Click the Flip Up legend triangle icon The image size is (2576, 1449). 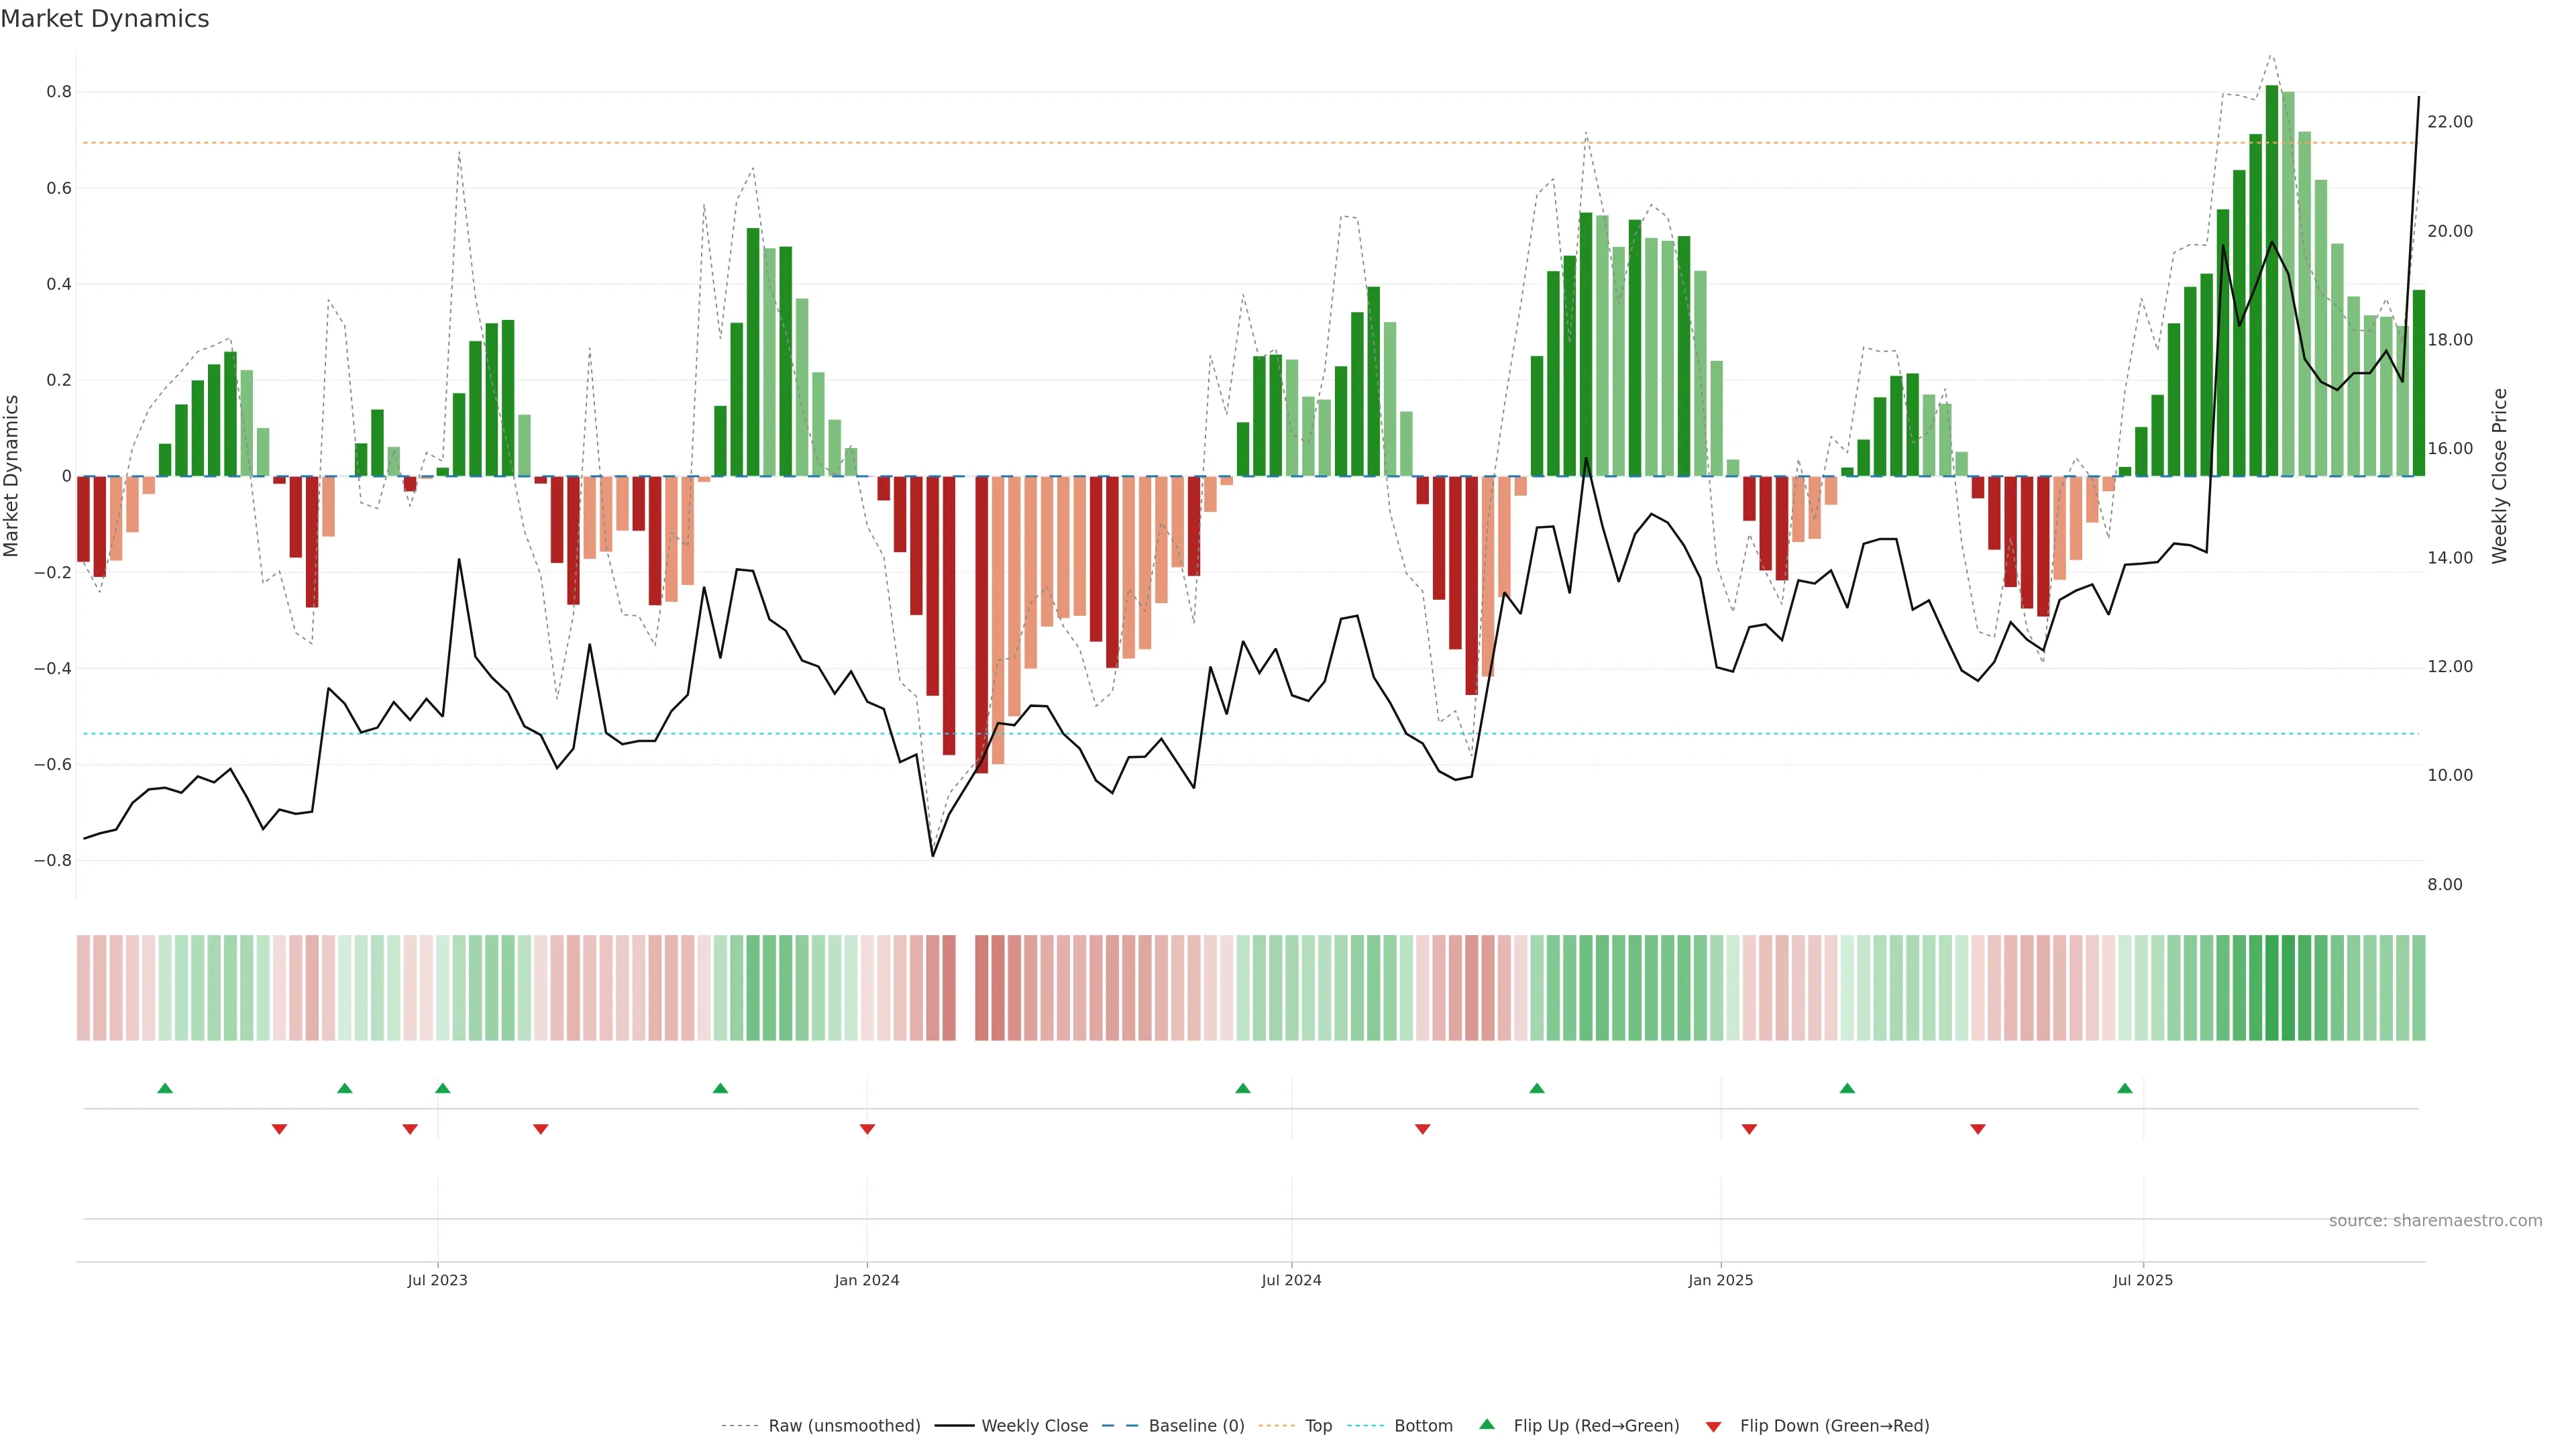click(x=1487, y=1424)
